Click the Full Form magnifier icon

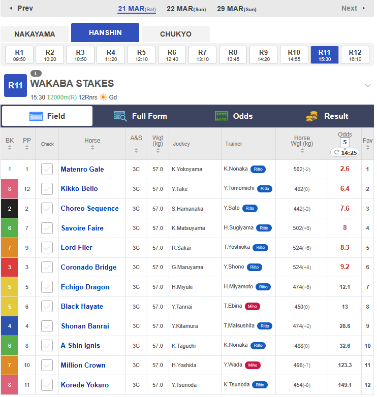point(120,116)
